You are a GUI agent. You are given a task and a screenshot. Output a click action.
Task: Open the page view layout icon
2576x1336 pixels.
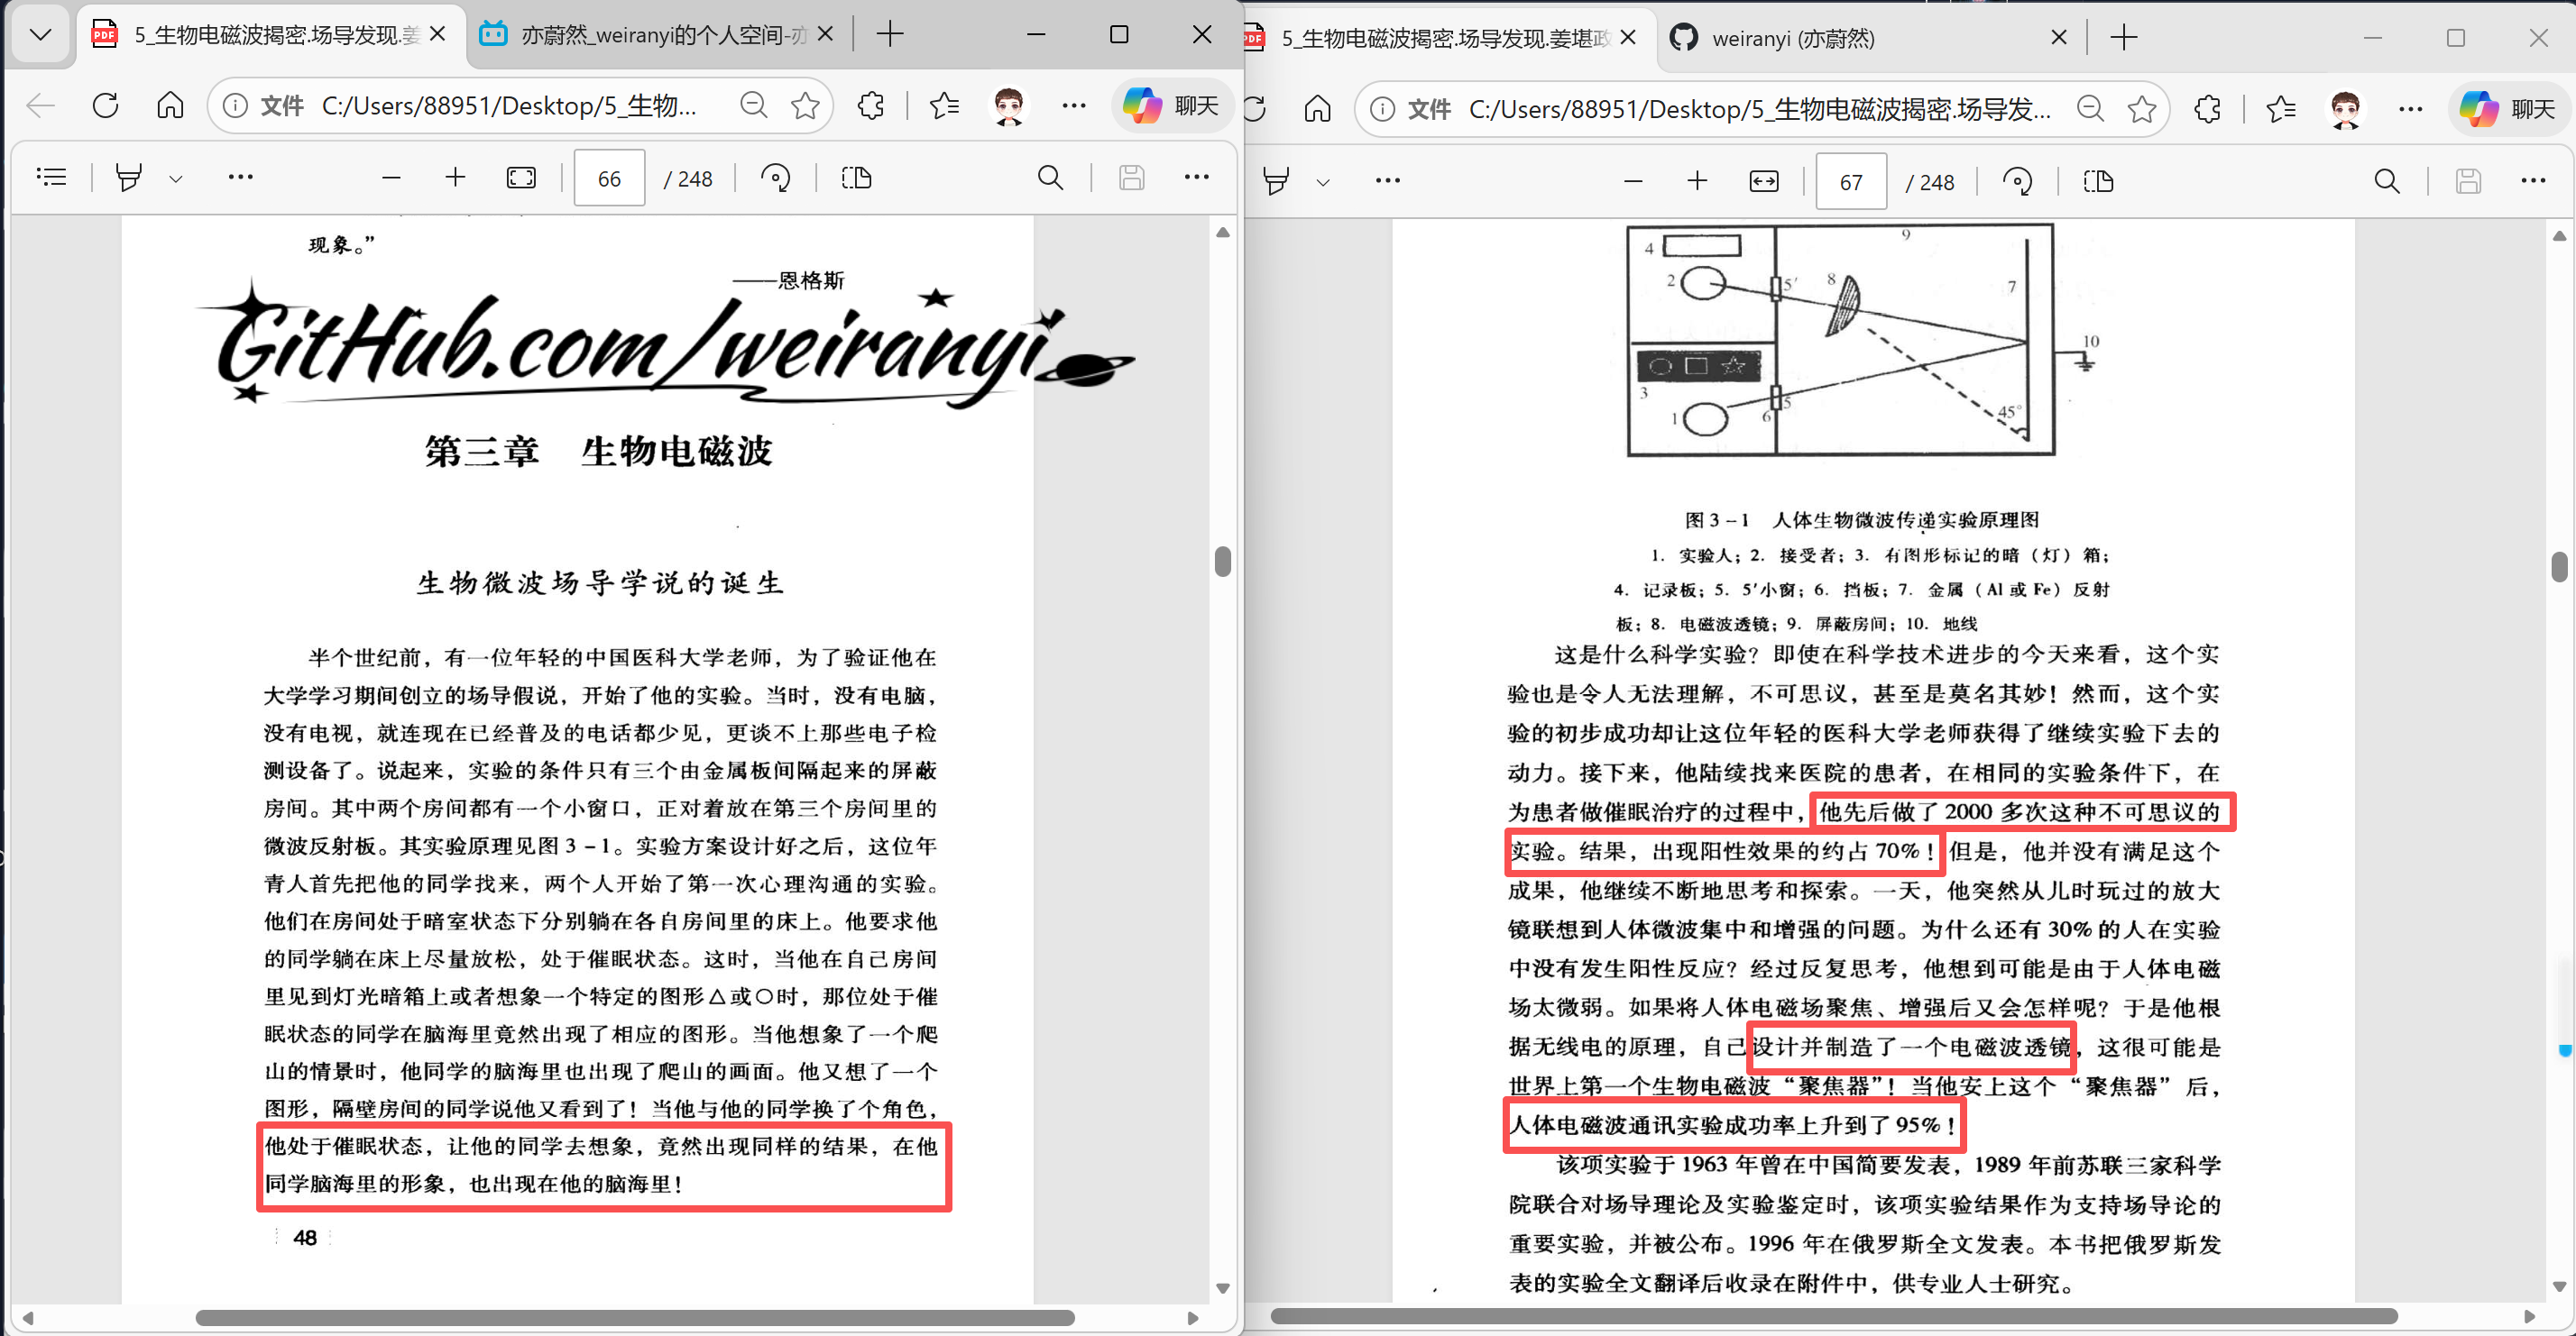(856, 177)
